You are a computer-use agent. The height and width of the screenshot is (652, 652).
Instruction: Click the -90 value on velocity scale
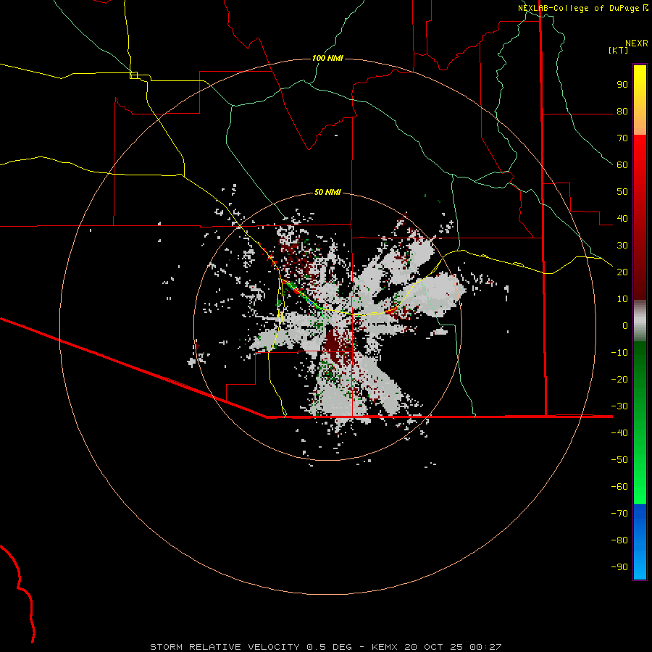coord(619,567)
